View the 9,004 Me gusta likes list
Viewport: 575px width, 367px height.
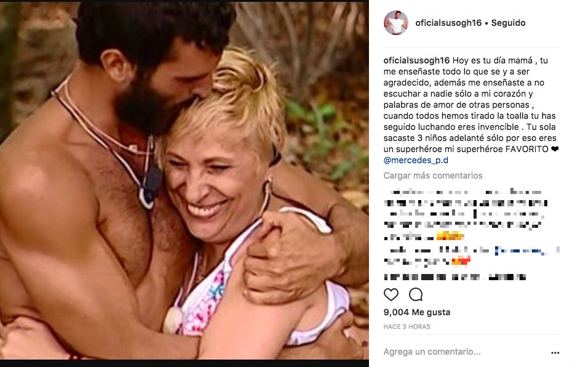[417, 312]
